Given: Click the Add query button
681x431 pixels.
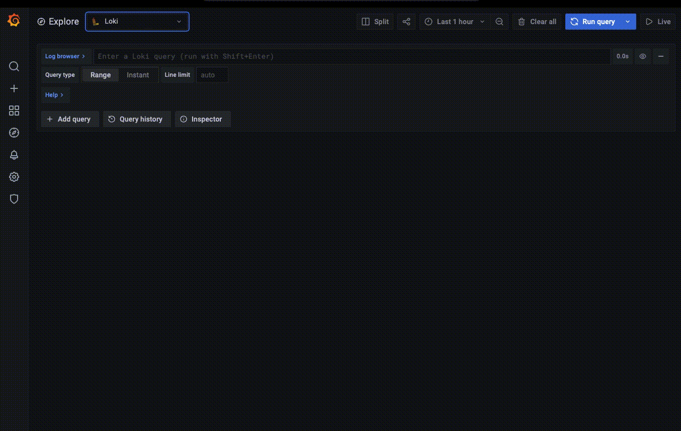Looking at the screenshot, I should (x=70, y=119).
